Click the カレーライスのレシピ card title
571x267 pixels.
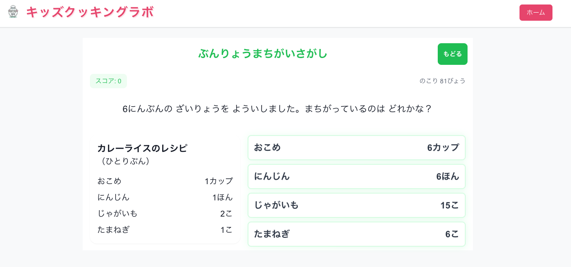pos(142,148)
